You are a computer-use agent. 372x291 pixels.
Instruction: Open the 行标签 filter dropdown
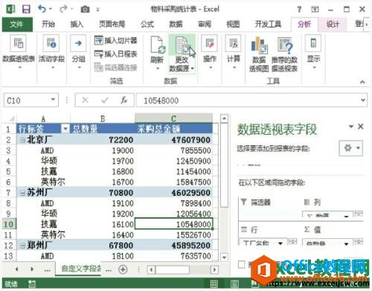coord(65,129)
